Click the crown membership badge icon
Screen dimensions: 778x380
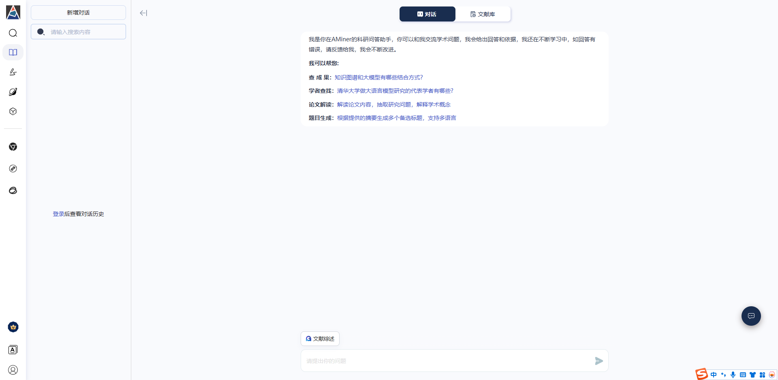tap(13, 327)
